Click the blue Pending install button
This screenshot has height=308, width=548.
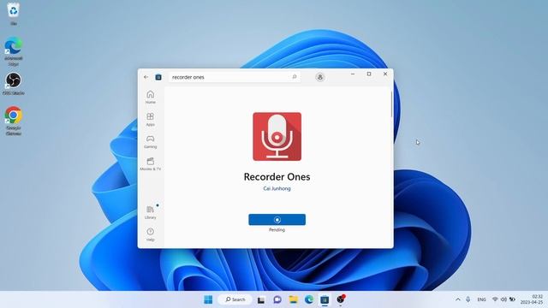pyautogui.click(x=277, y=220)
